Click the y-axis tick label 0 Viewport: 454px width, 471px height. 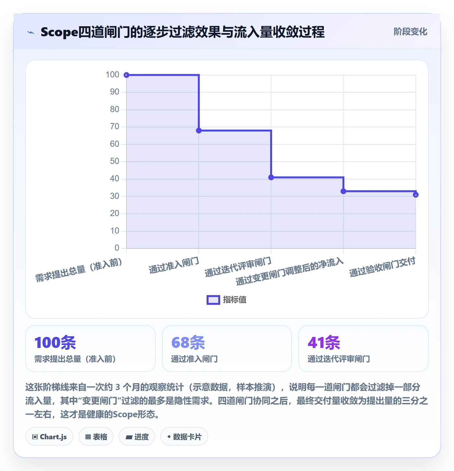(117, 248)
